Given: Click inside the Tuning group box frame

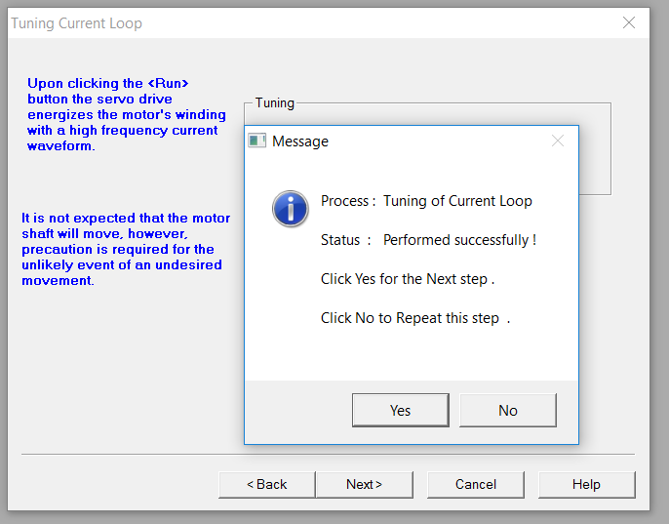Looking at the screenshot, I should [x=595, y=149].
